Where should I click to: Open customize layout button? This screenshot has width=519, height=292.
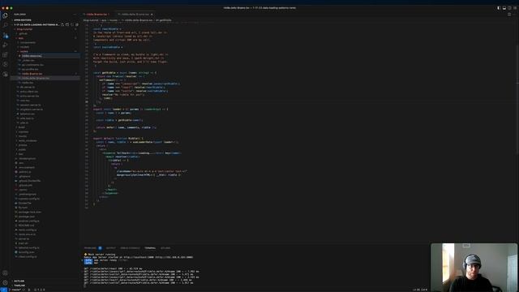pyautogui.click(x=515, y=8)
